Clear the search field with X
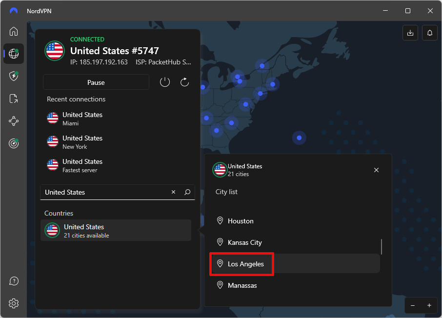This screenshot has width=442, height=318. 173,192
